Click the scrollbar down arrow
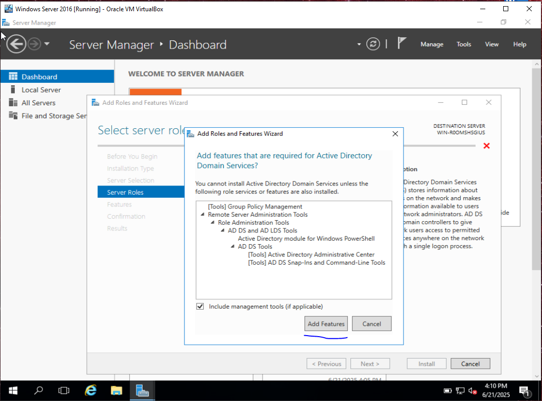 [x=536, y=376]
